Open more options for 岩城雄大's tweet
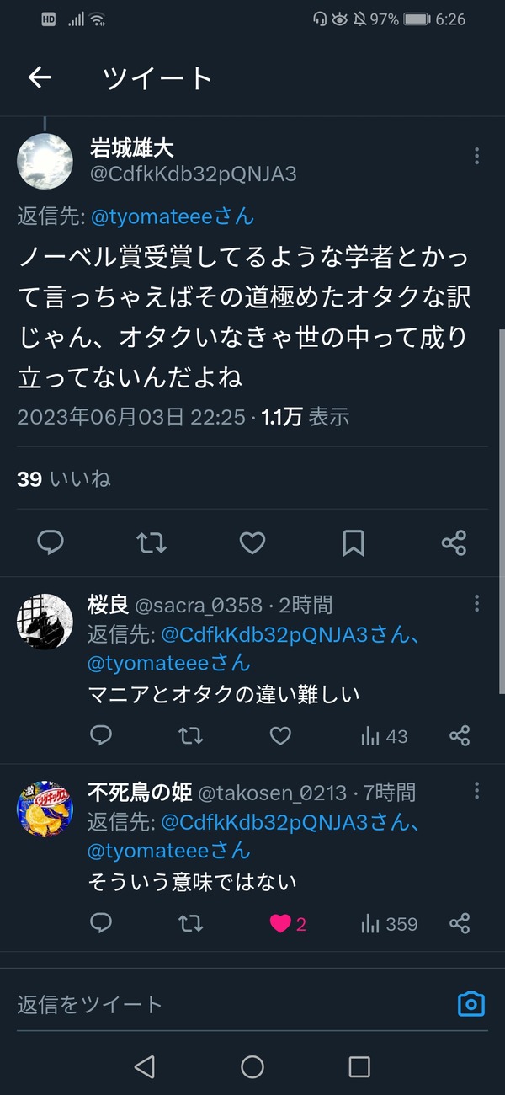The height and width of the screenshot is (1095, 505). click(x=476, y=156)
